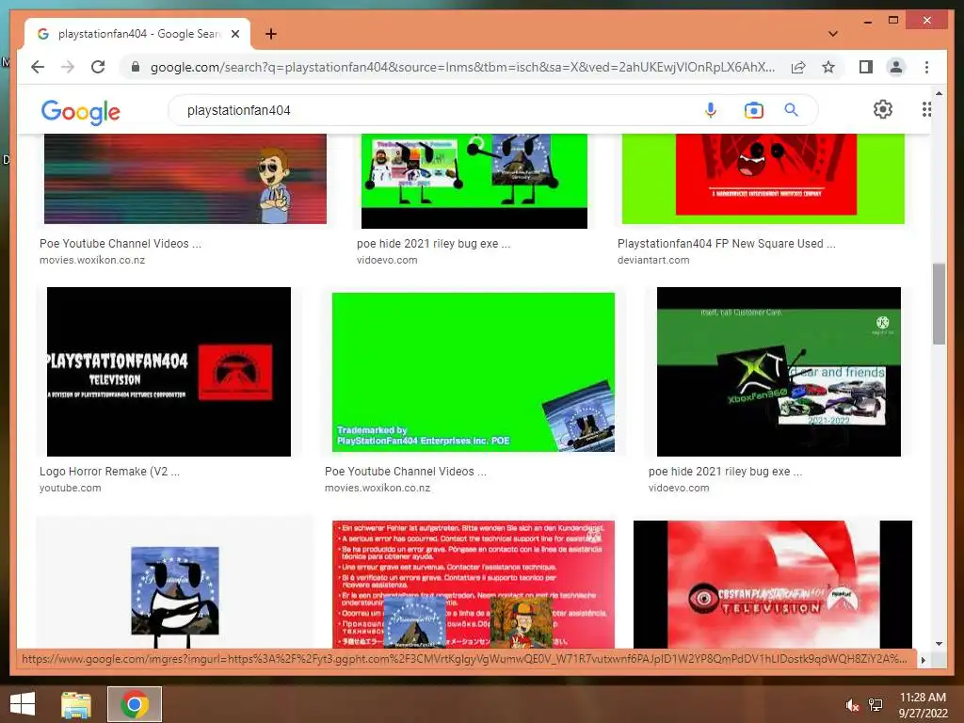Bookmark this page with the star

[828, 67]
